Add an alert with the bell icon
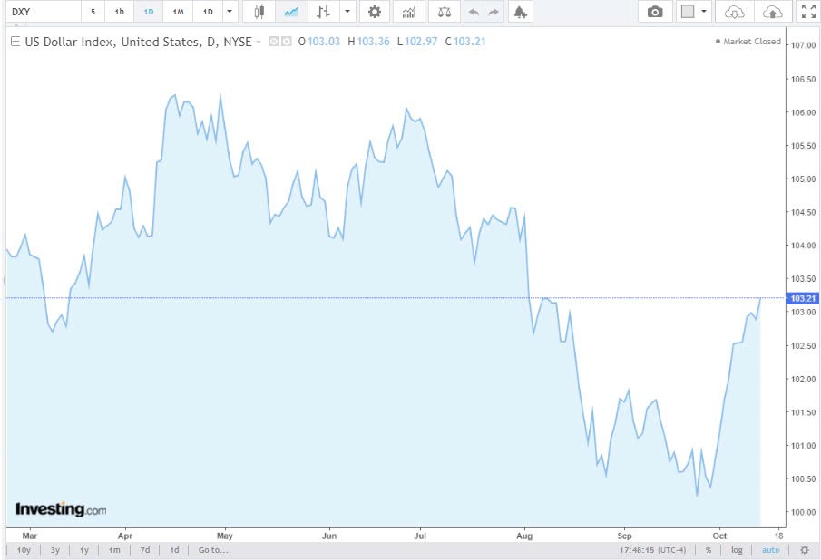The width and height of the screenshot is (821, 560). click(520, 12)
